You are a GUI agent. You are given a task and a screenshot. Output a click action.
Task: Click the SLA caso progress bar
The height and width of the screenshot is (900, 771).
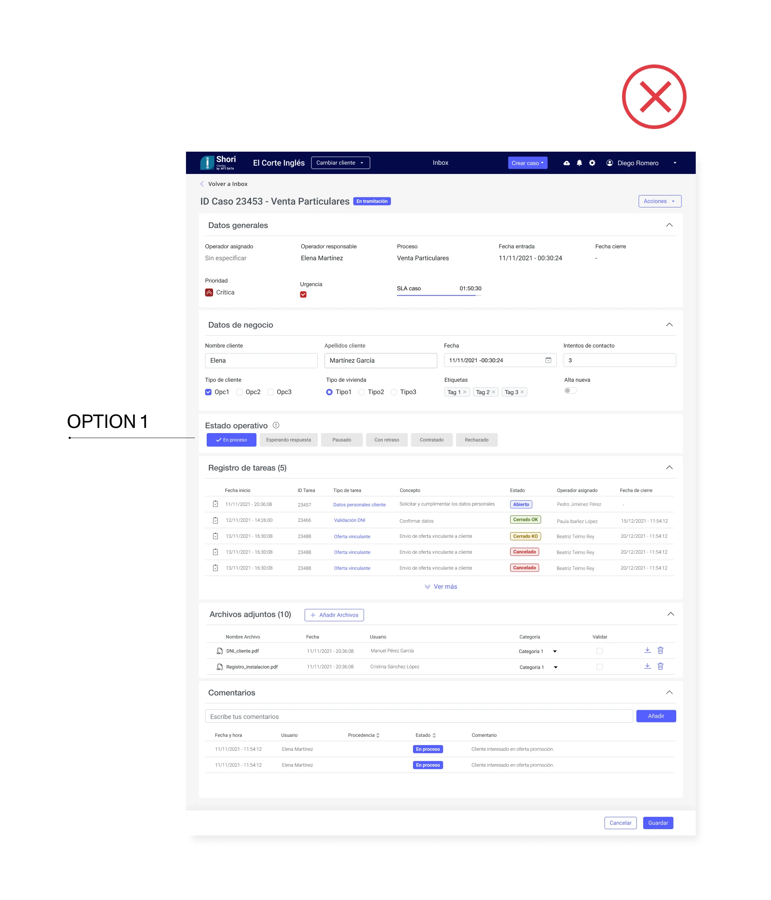pyautogui.click(x=439, y=295)
